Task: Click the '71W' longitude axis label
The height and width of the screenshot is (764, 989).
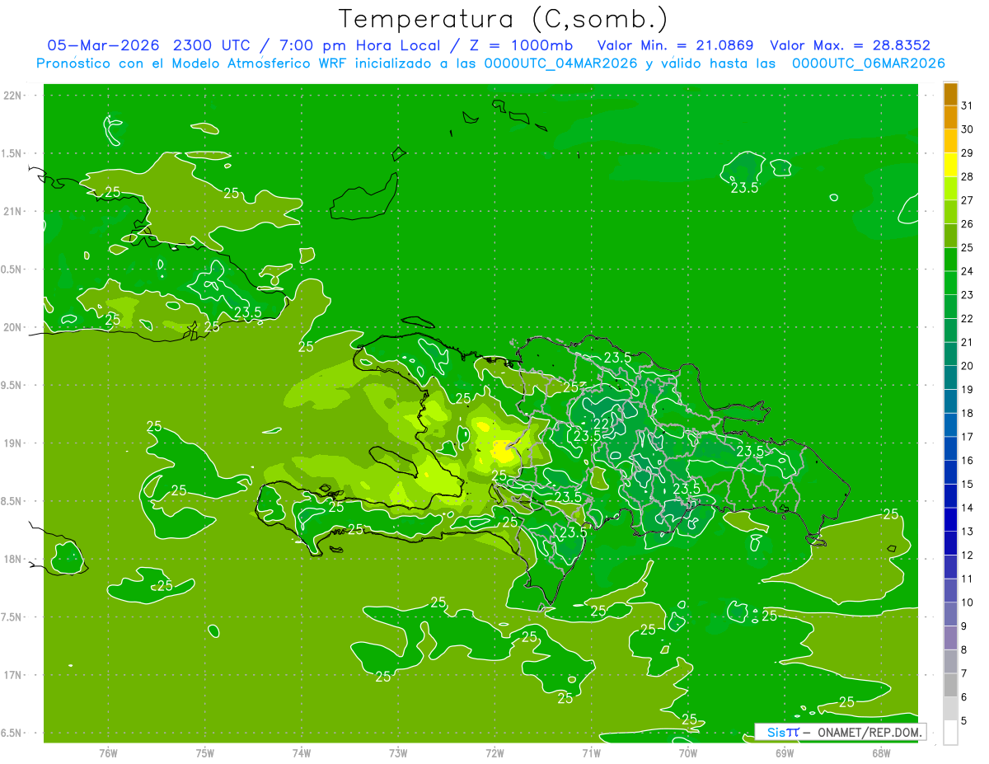Action: [591, 752]
